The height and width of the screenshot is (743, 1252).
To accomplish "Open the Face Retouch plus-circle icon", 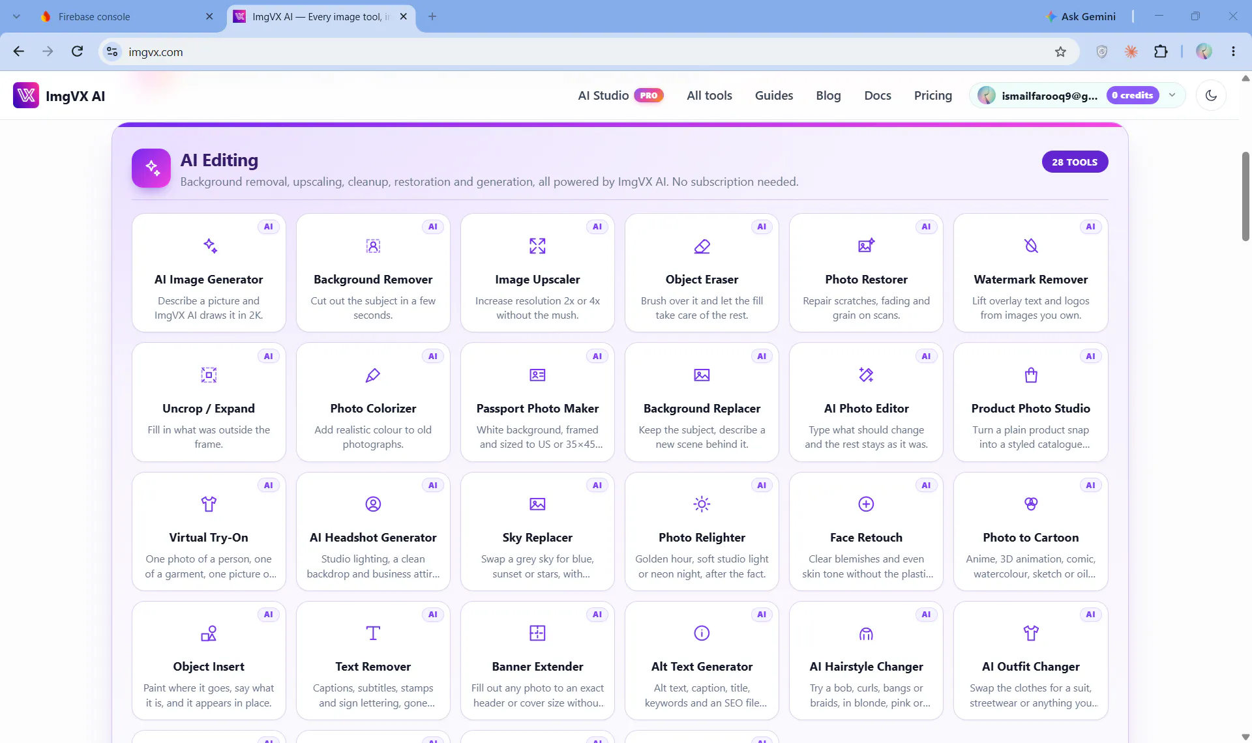I will pos(866,504).
